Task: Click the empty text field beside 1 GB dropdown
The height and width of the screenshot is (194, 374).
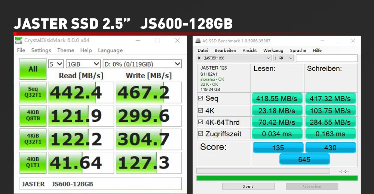Action: coord(327,58)
